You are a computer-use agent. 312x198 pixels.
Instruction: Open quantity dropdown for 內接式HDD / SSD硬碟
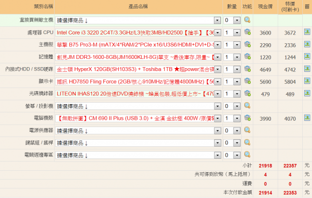tap(232, 69)
